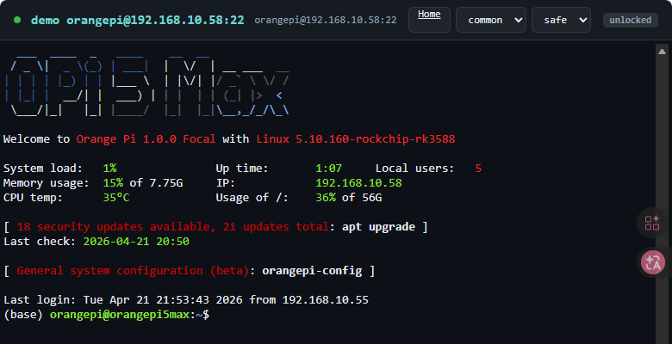
Task: Click 'General system configuration (beta)' text
Action: click(x=133, y=270)
